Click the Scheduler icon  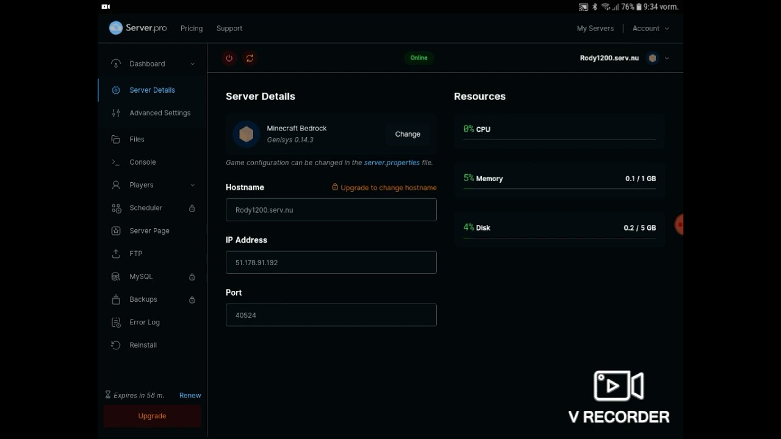116,209
